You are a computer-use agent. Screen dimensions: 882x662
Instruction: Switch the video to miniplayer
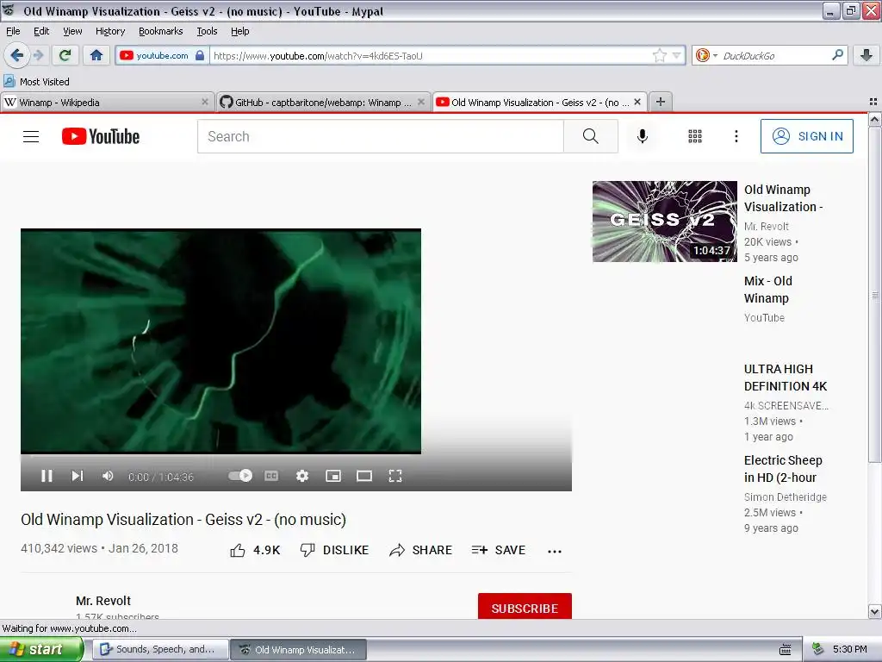333,476
